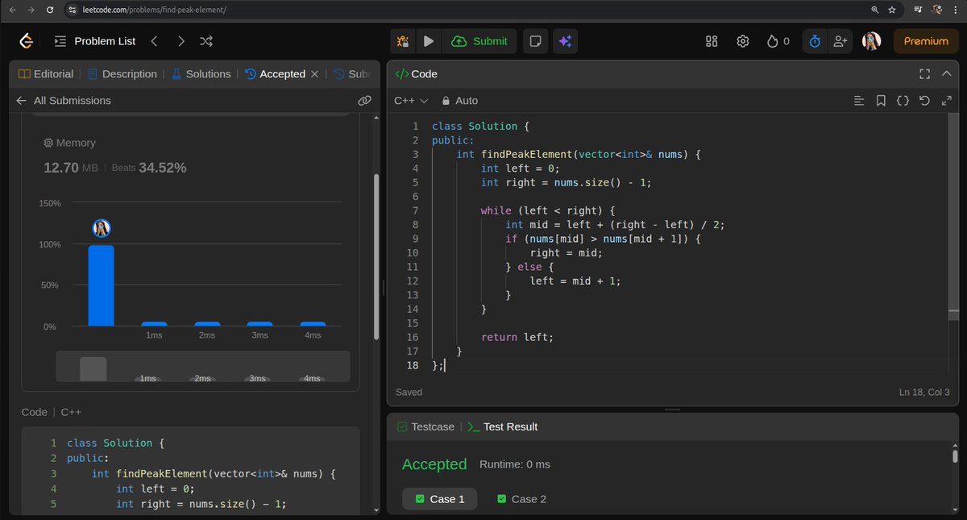Open the C++ language dropdown

tap(411, 101)
